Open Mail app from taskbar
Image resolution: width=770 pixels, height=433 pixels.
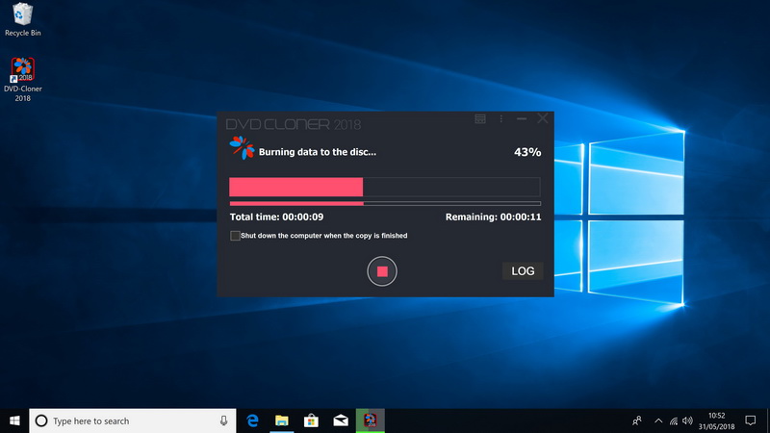click(341, 420)
